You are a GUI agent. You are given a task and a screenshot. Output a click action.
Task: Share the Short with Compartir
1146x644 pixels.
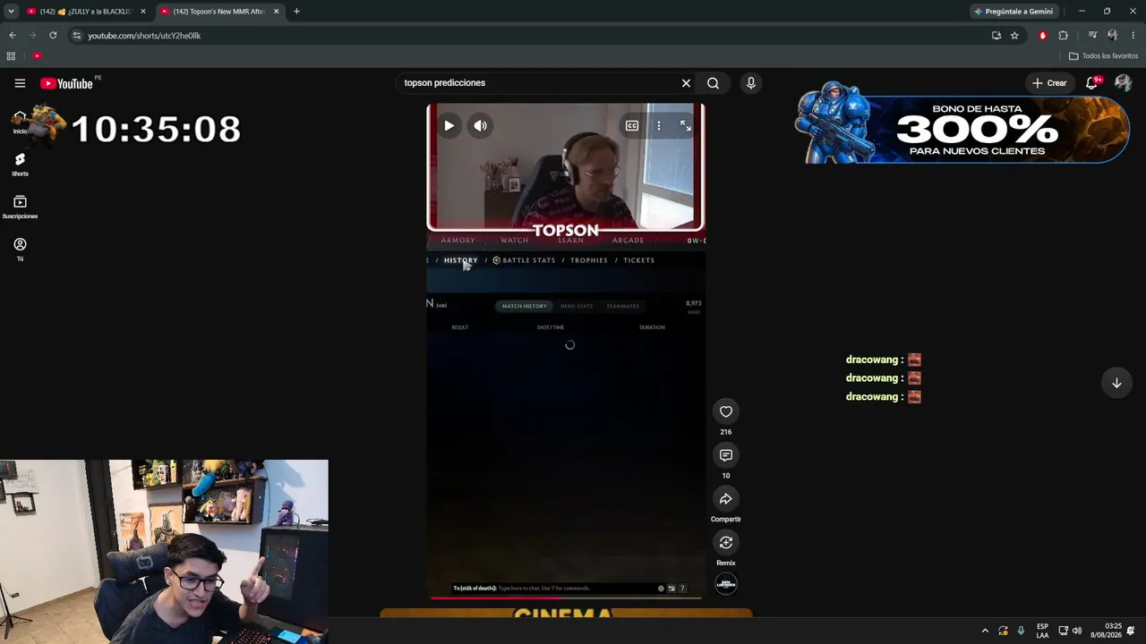[726, 499]
